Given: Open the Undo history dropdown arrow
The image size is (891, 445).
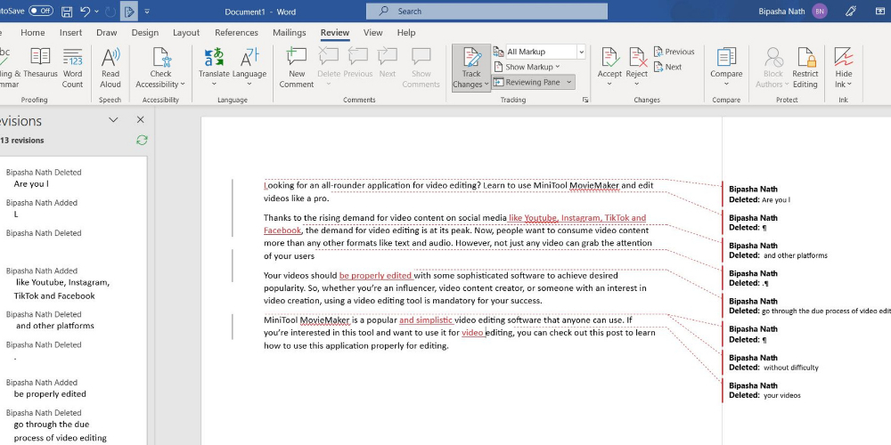Looking at the screenshot, I should click(x=96, y=12).
